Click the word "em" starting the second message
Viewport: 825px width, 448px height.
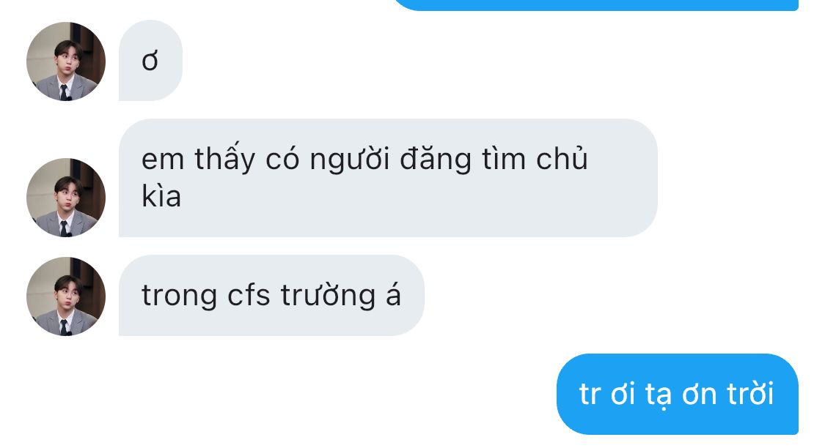[x=163, y=160]
